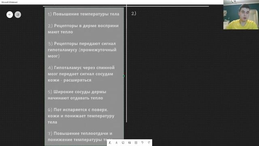Grab the green resize handle of text box
Viewport: 259px width, 146px height.
(124, 76)
